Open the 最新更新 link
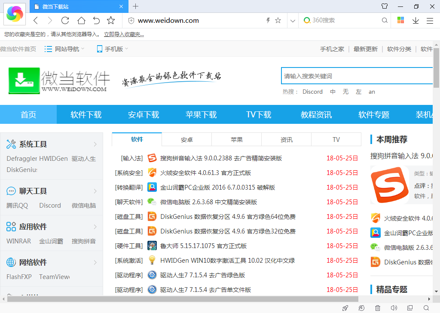Image resolution: width=440 pixels, height=313 pixels. (365, 49)
